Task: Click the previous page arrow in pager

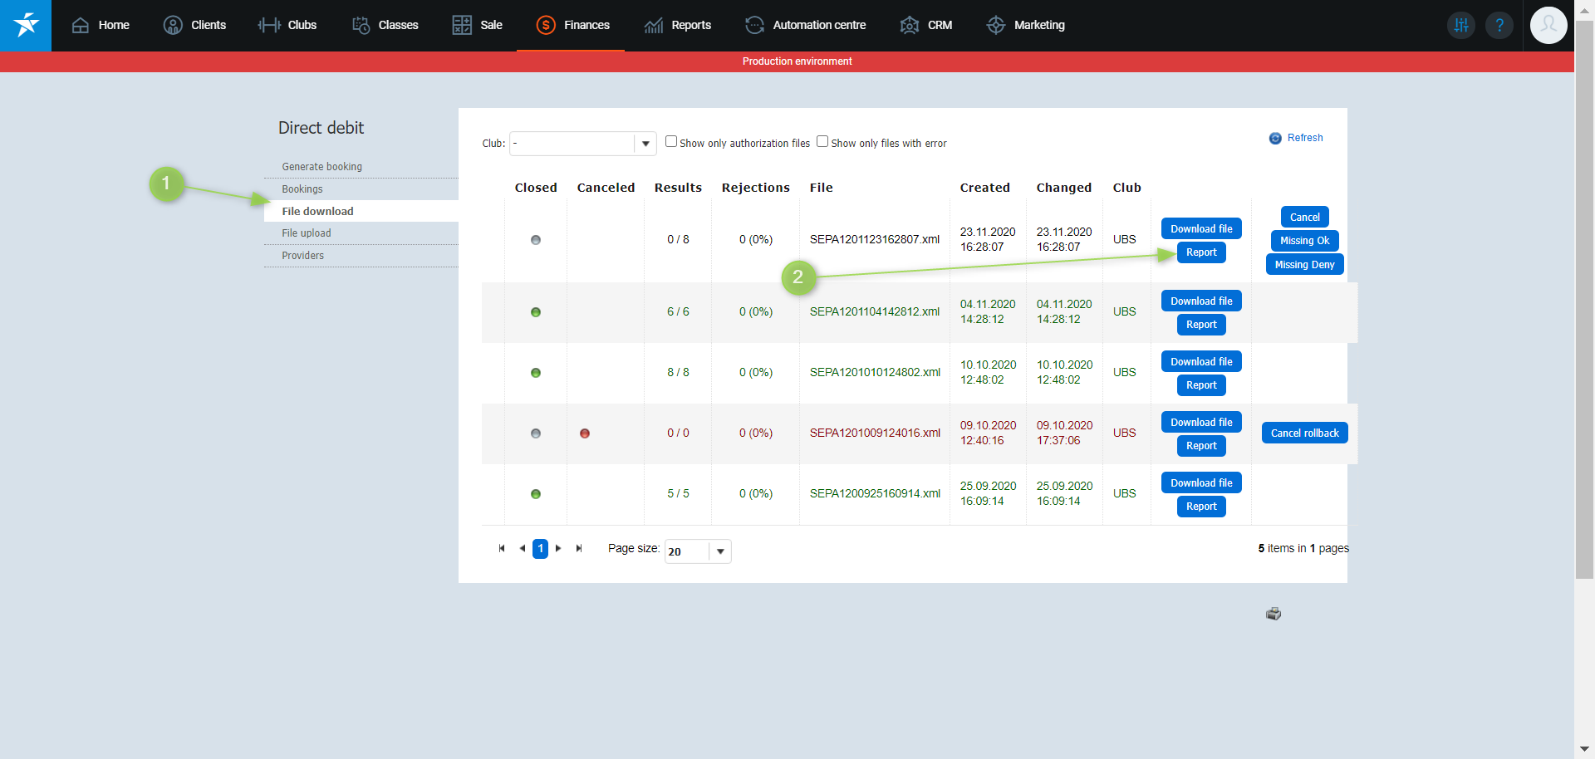Action: (x=522, y=548)
